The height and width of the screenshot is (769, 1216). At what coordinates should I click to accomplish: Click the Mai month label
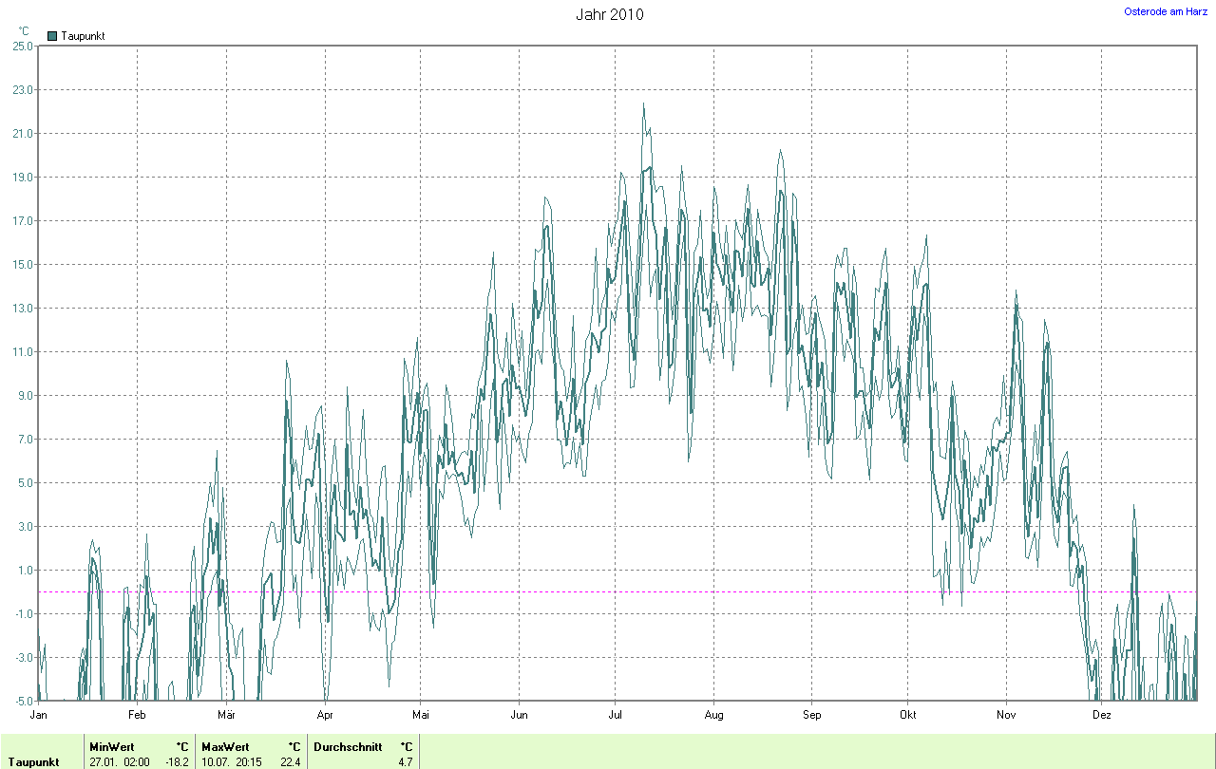(421, 714)
